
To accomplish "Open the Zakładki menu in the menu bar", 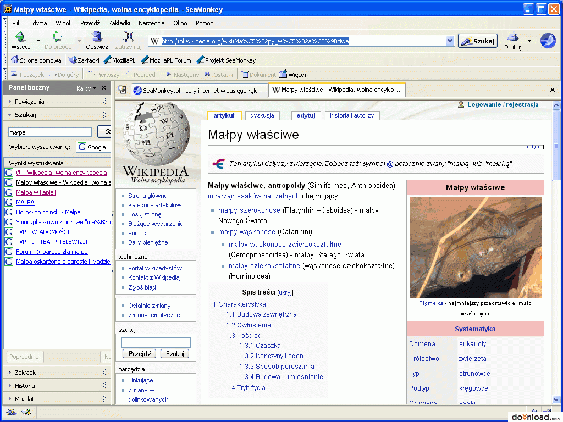I will click(x=119, y=23).
